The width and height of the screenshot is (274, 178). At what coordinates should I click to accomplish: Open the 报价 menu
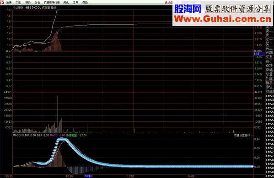tap(28, 2)
